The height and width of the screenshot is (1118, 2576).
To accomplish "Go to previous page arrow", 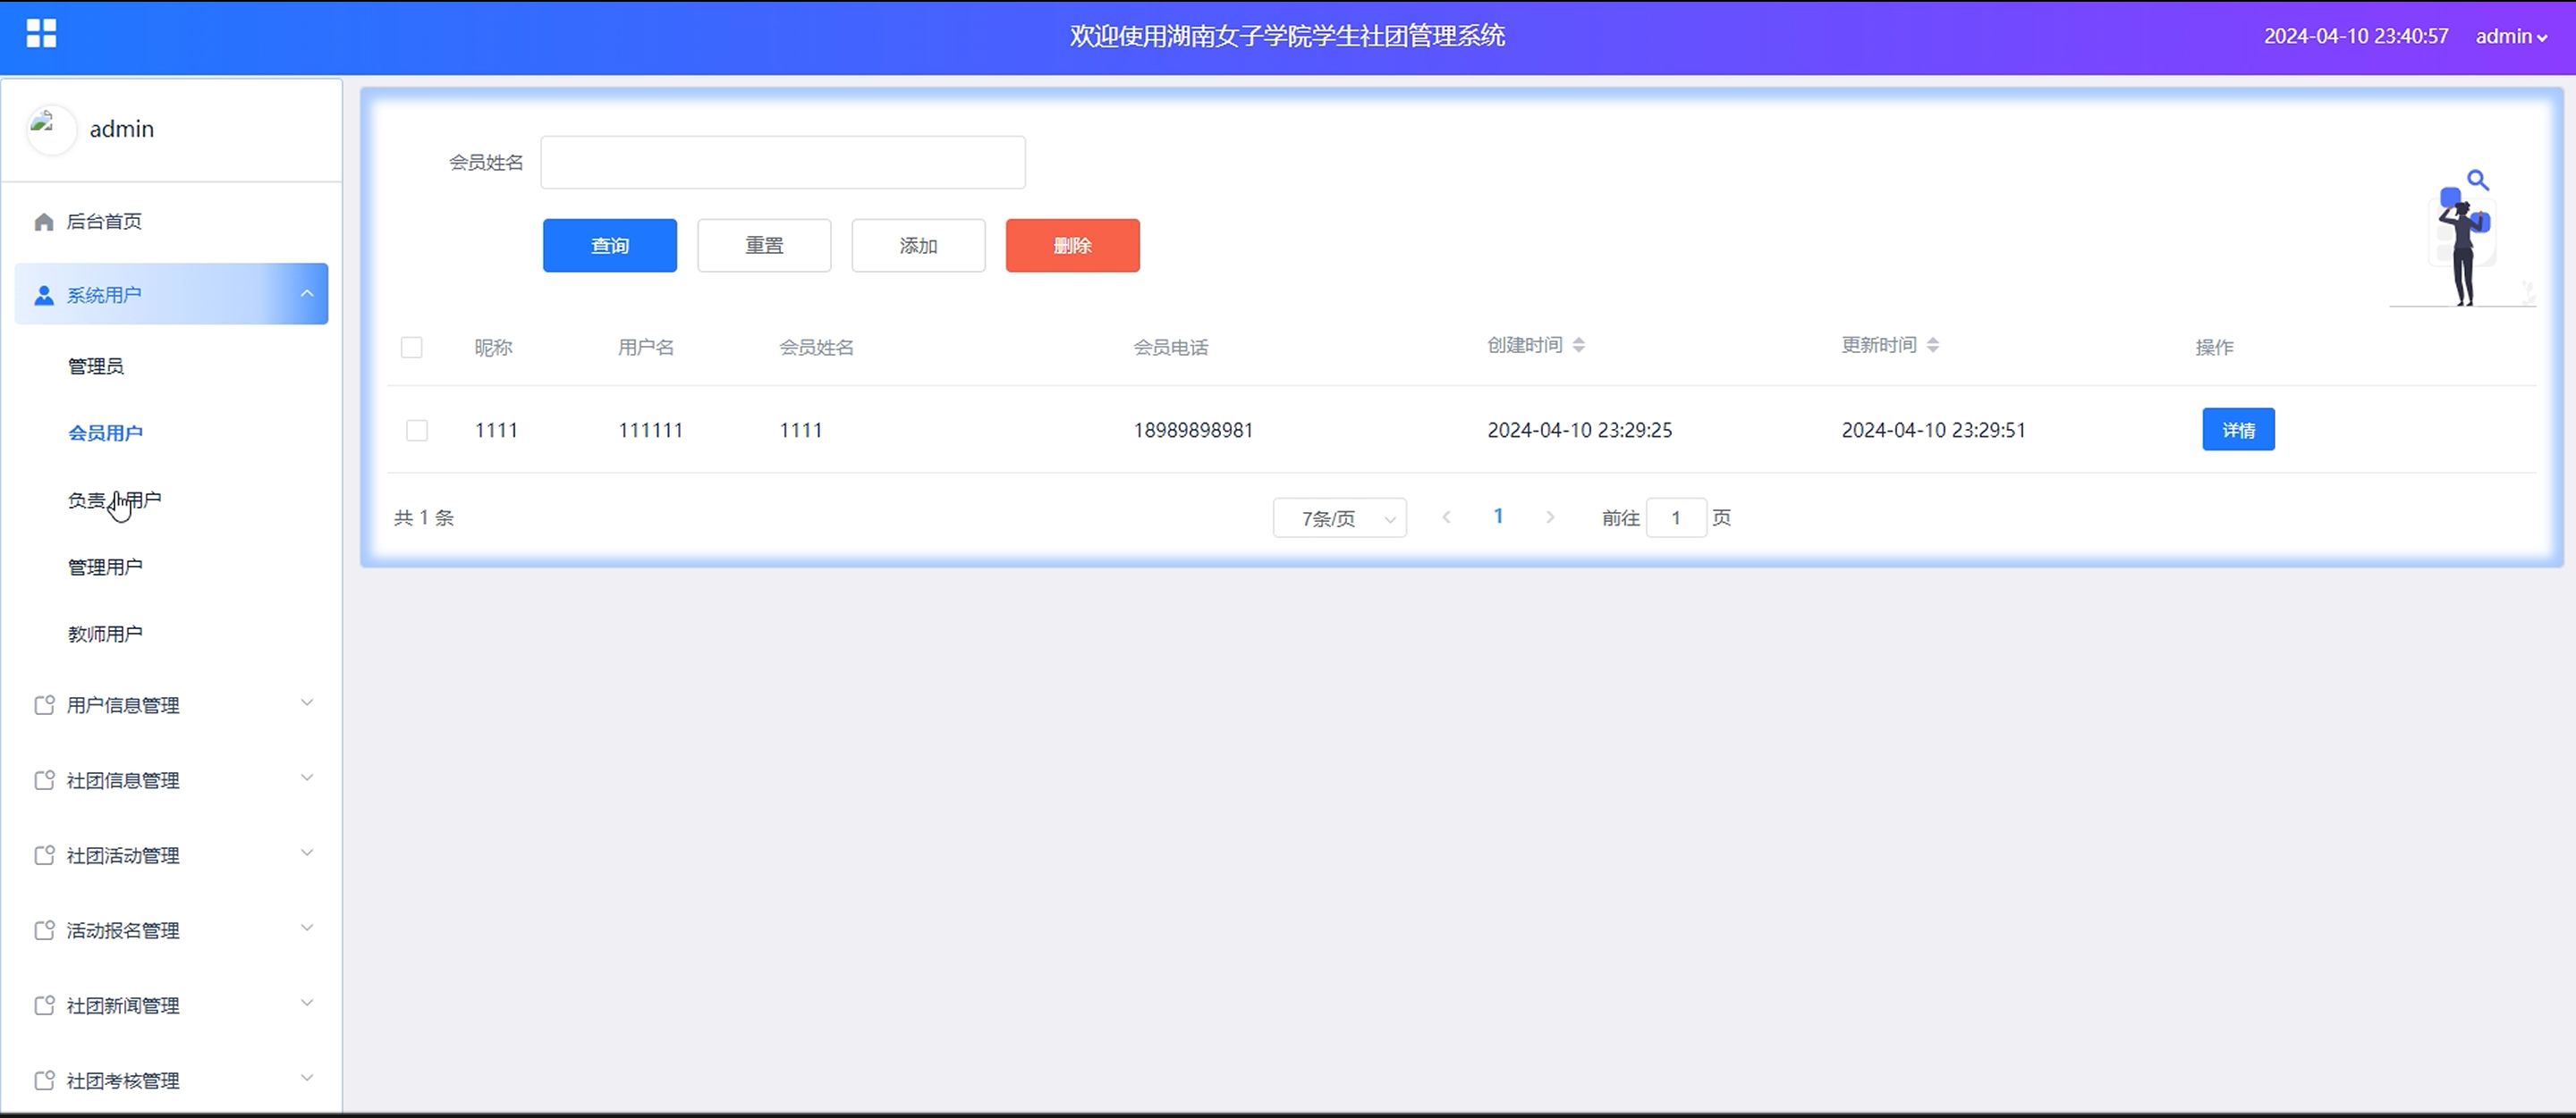I will point(1446,517).
